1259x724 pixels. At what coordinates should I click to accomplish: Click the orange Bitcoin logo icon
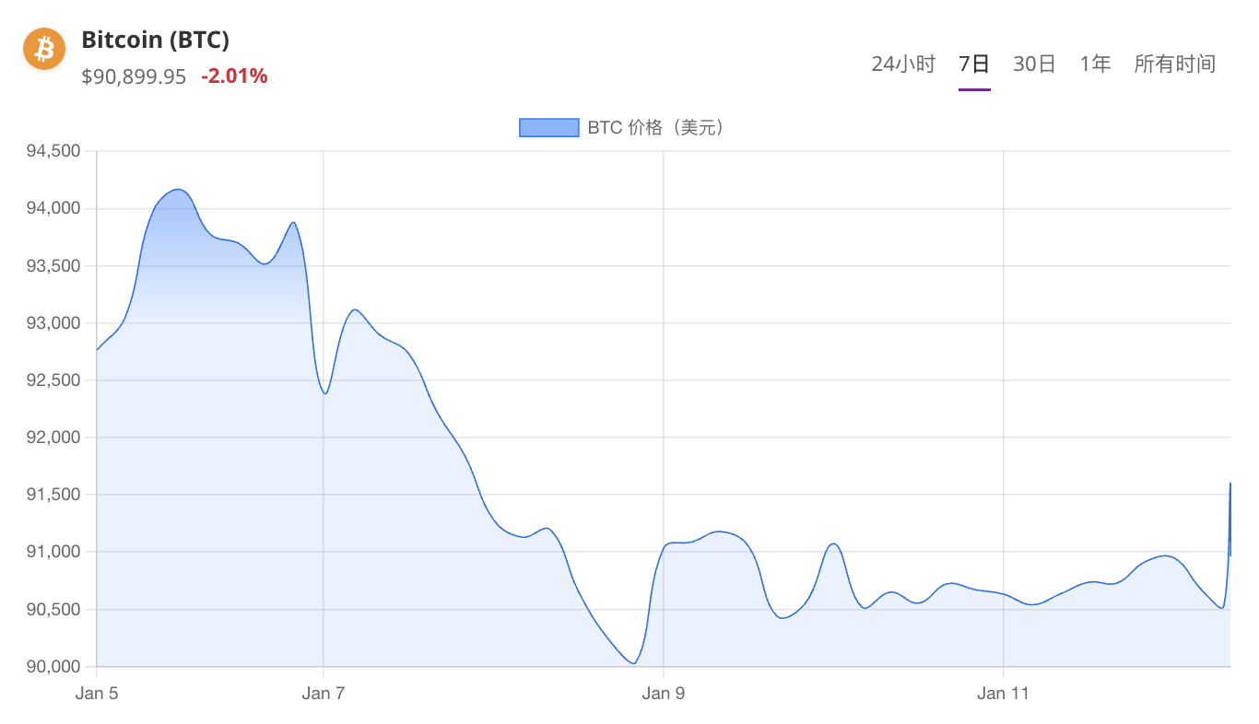[x=44, y=49]
